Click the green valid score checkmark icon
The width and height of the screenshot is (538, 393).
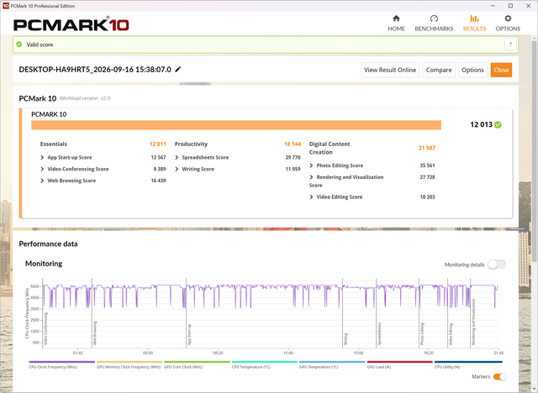tap(19, 45)
